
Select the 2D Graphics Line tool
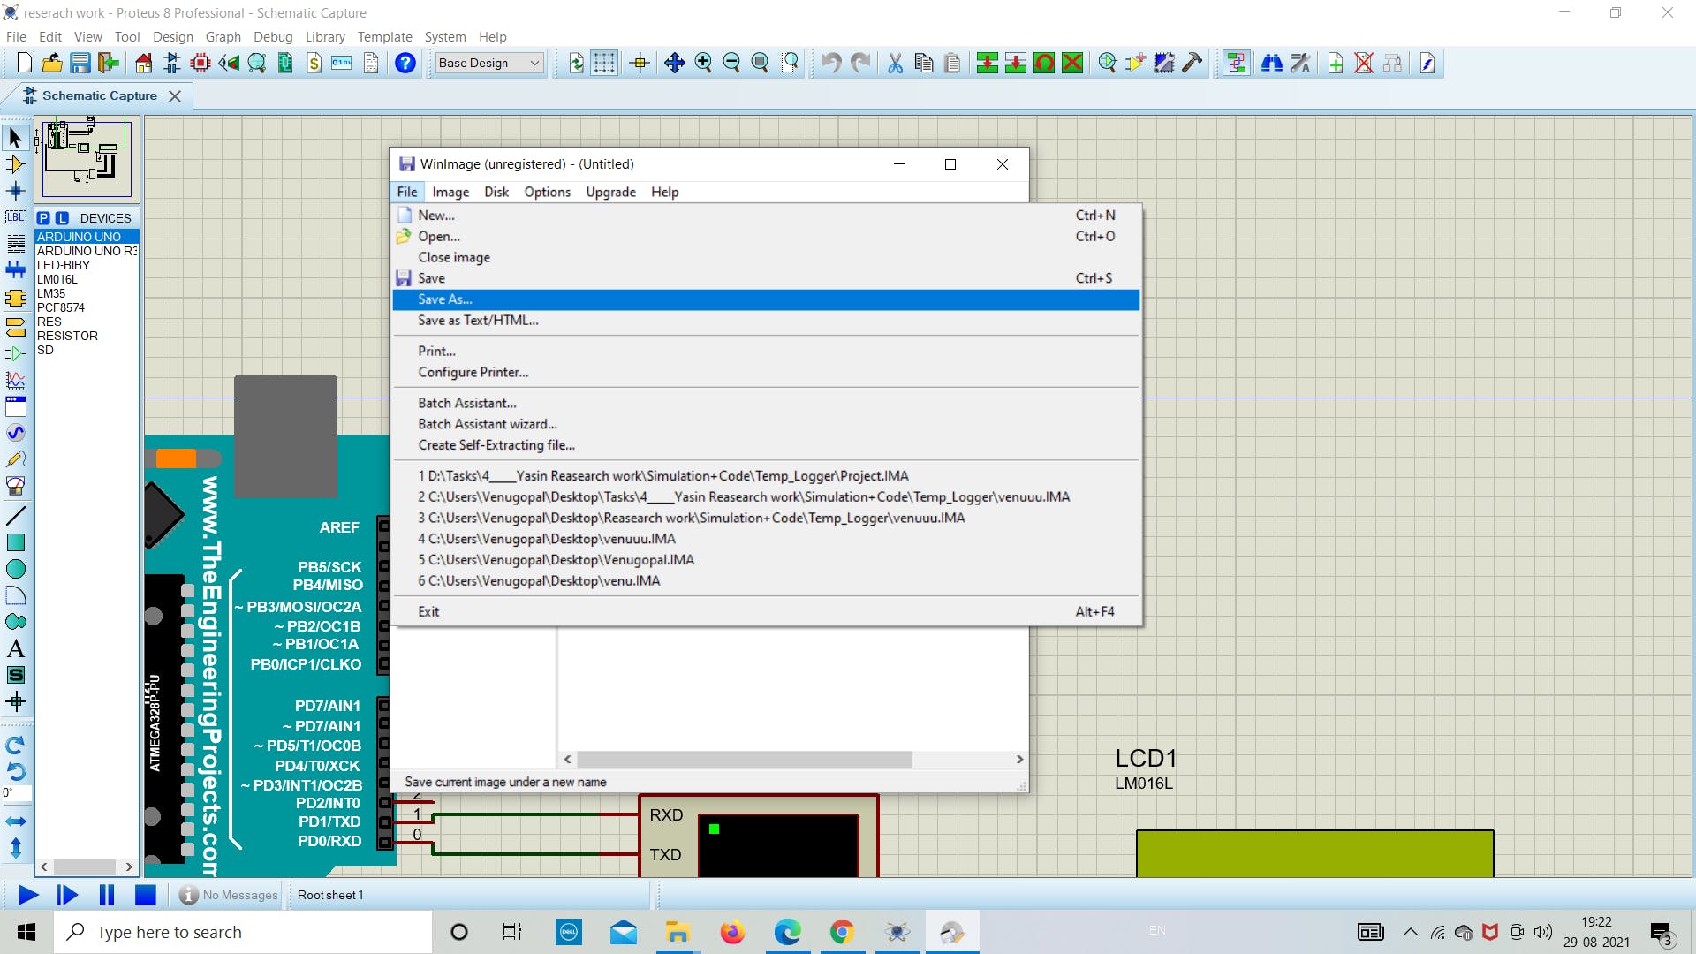(15, 516)
